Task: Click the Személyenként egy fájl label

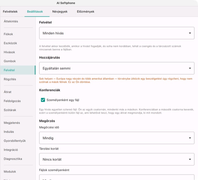Action: click(x=63, y=100)
